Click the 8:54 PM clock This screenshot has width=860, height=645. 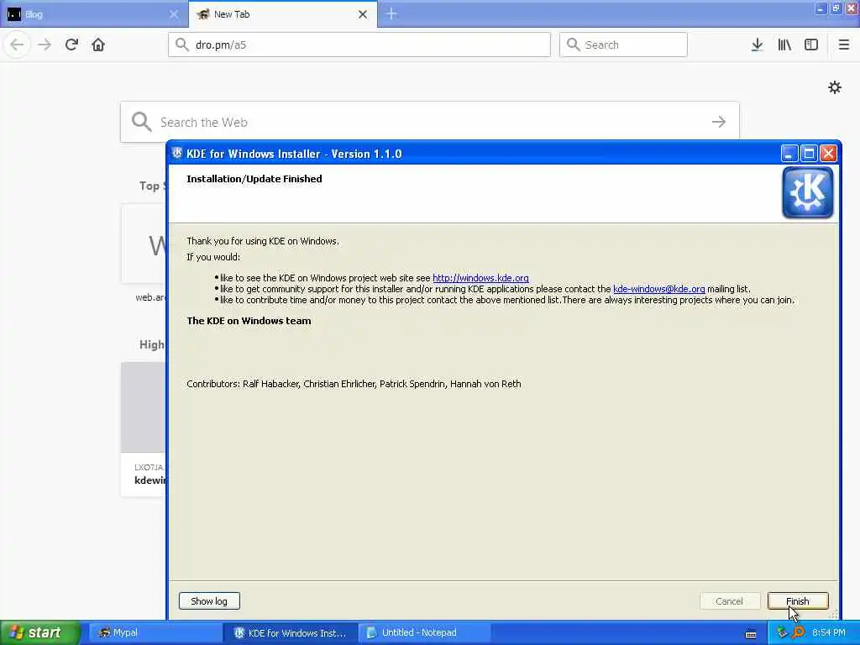829,632
